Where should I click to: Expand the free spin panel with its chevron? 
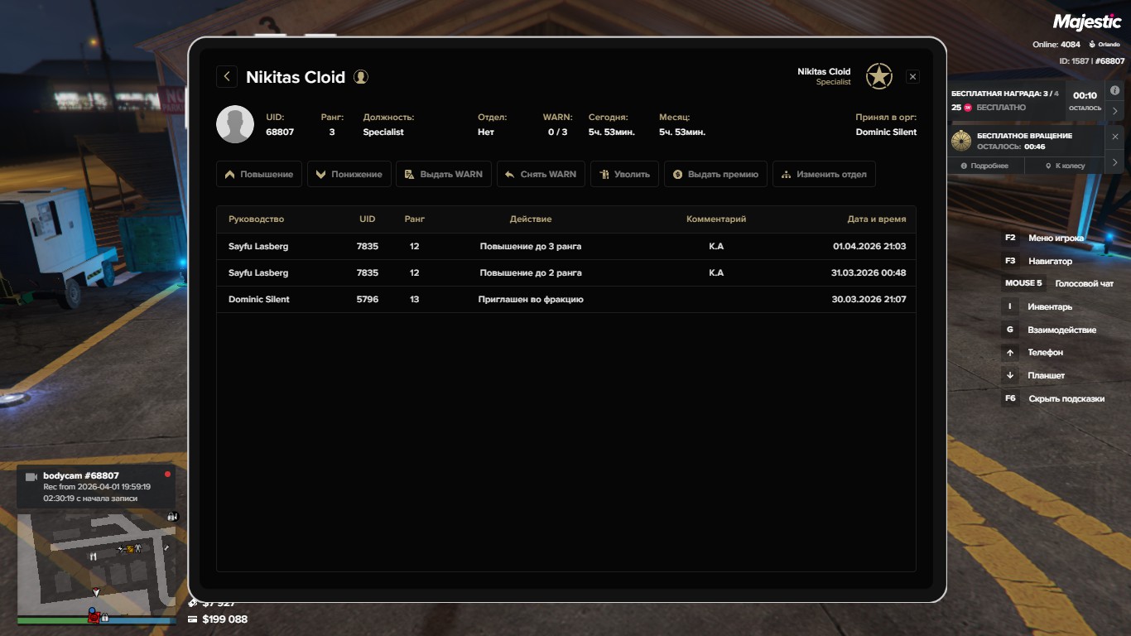point(1114,161)
